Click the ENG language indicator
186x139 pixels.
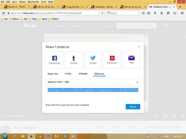point(167,136)
